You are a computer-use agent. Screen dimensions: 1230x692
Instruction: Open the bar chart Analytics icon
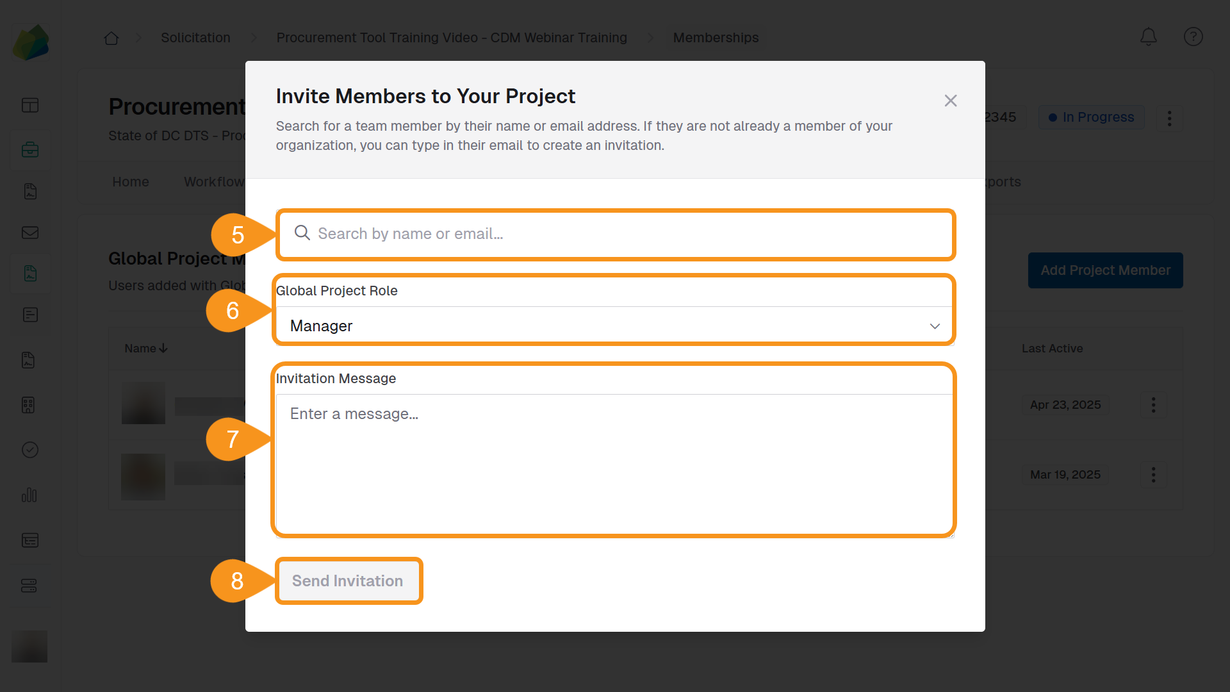[30, 495]
